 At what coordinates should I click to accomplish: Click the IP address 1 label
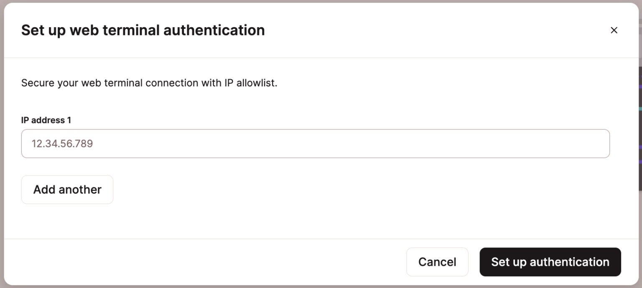[x=46, y=120]
